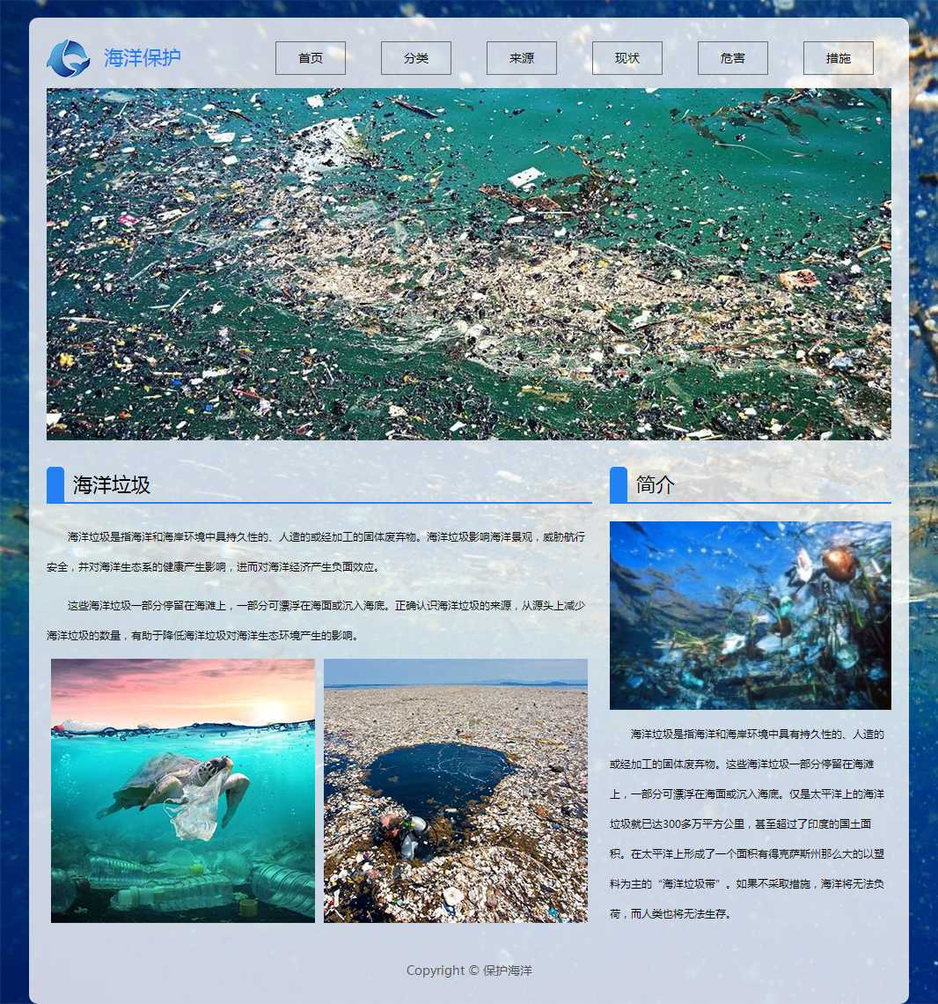Click the 简介 sidebar description text
Image resolution: width=938 pixels, height=1004 pixels.
748,823
